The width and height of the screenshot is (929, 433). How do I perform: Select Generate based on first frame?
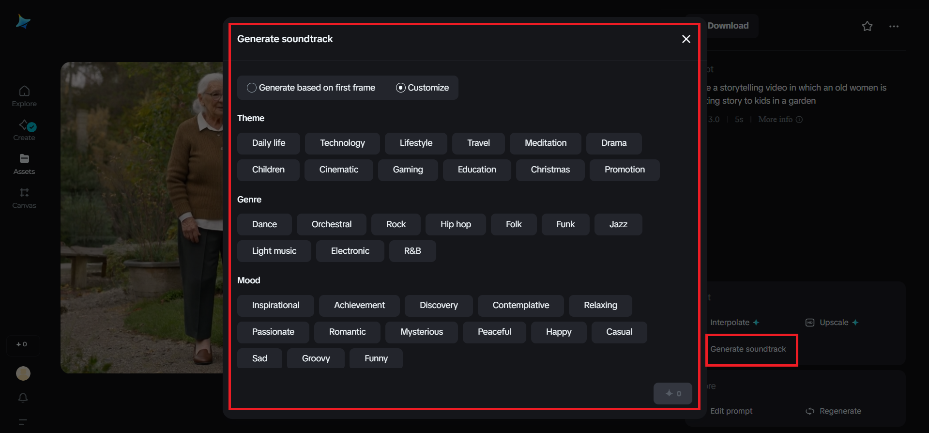(311, 88)
